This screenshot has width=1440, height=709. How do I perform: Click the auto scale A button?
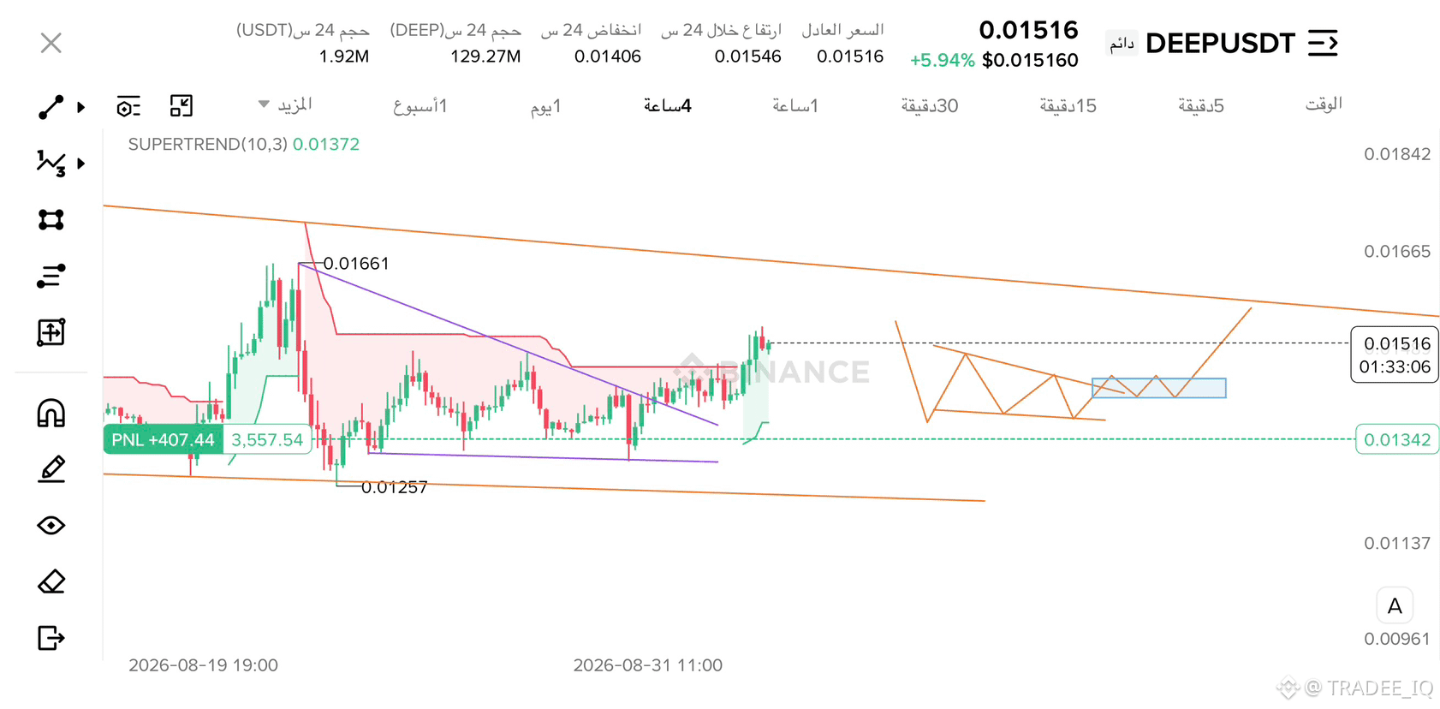(1395, 605)
